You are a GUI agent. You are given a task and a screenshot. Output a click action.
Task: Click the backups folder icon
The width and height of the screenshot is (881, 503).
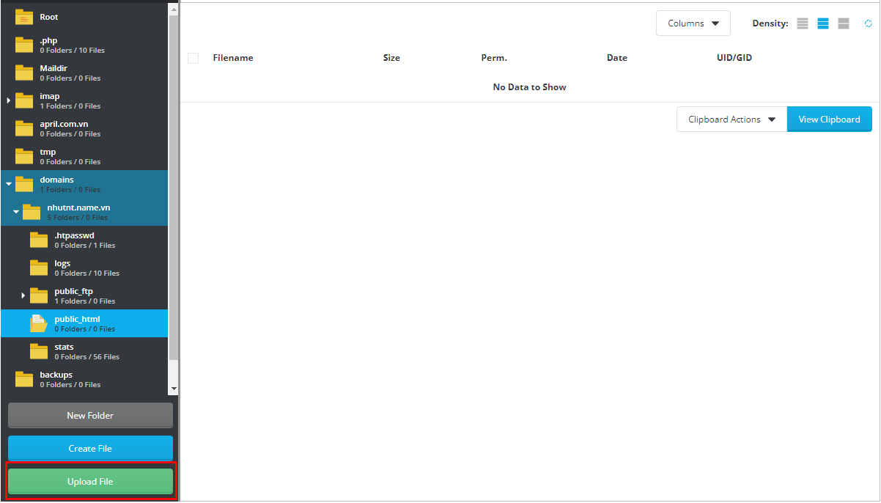[24, 379]
